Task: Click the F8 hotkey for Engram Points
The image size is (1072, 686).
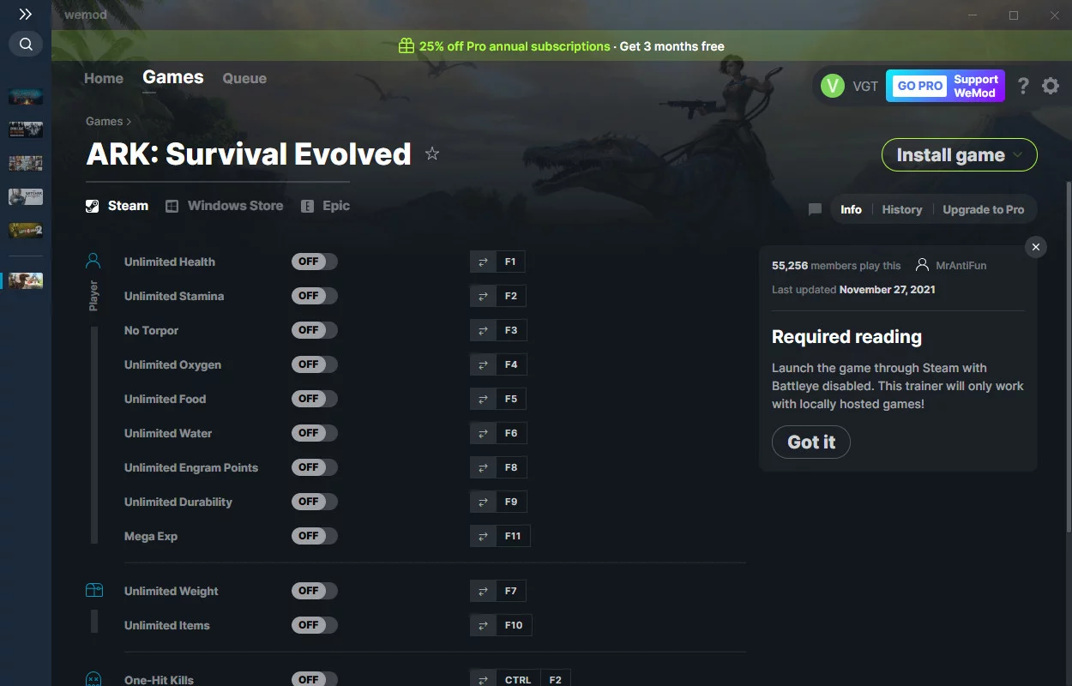Action: 511,467
